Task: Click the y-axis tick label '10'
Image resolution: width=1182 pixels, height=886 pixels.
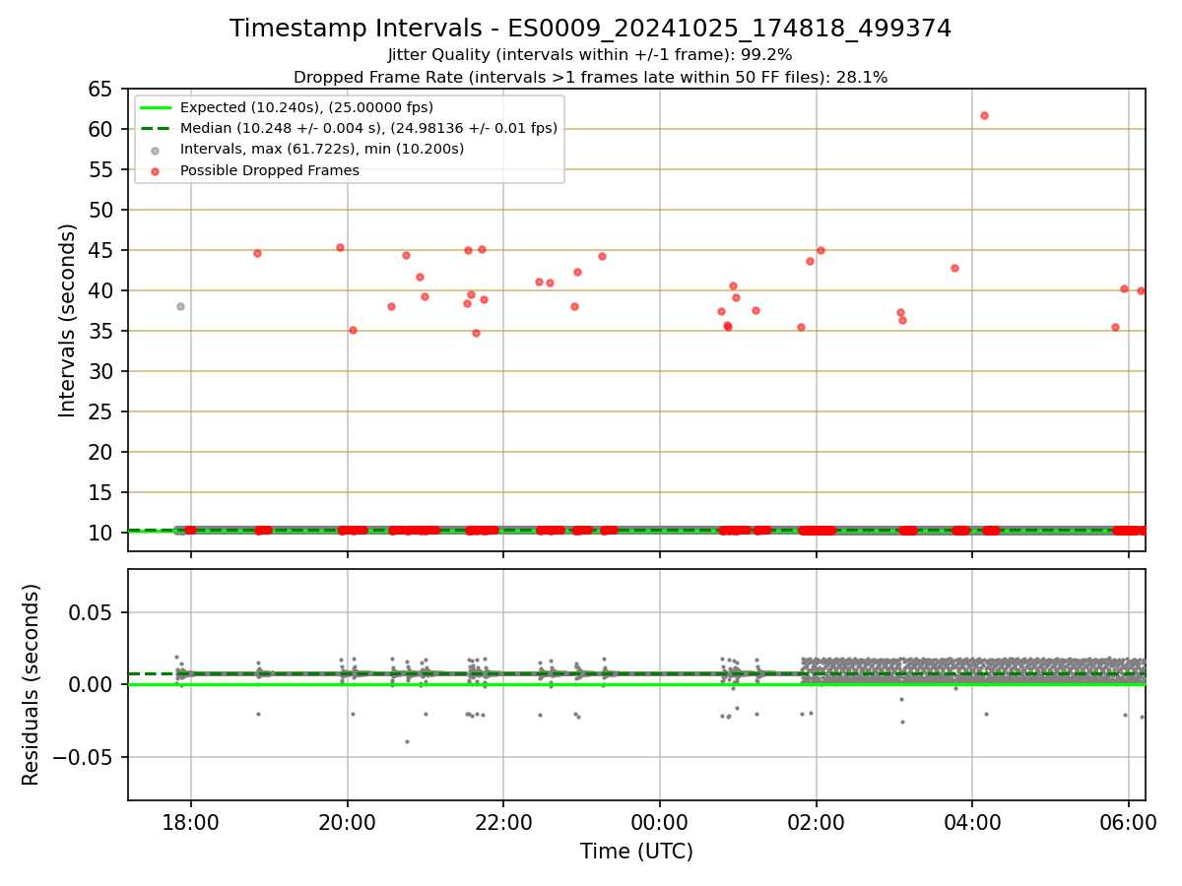Action: 101,533
